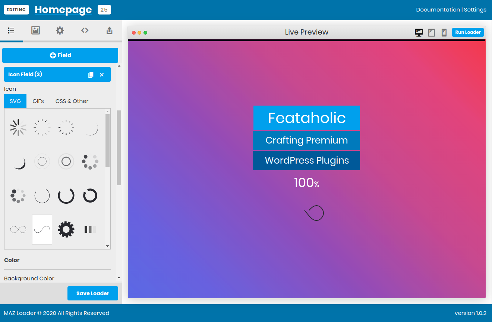The height and width of the screenshot is (322, 492).
Task: Click the loader ID badge 25
Action: [104, 10]
